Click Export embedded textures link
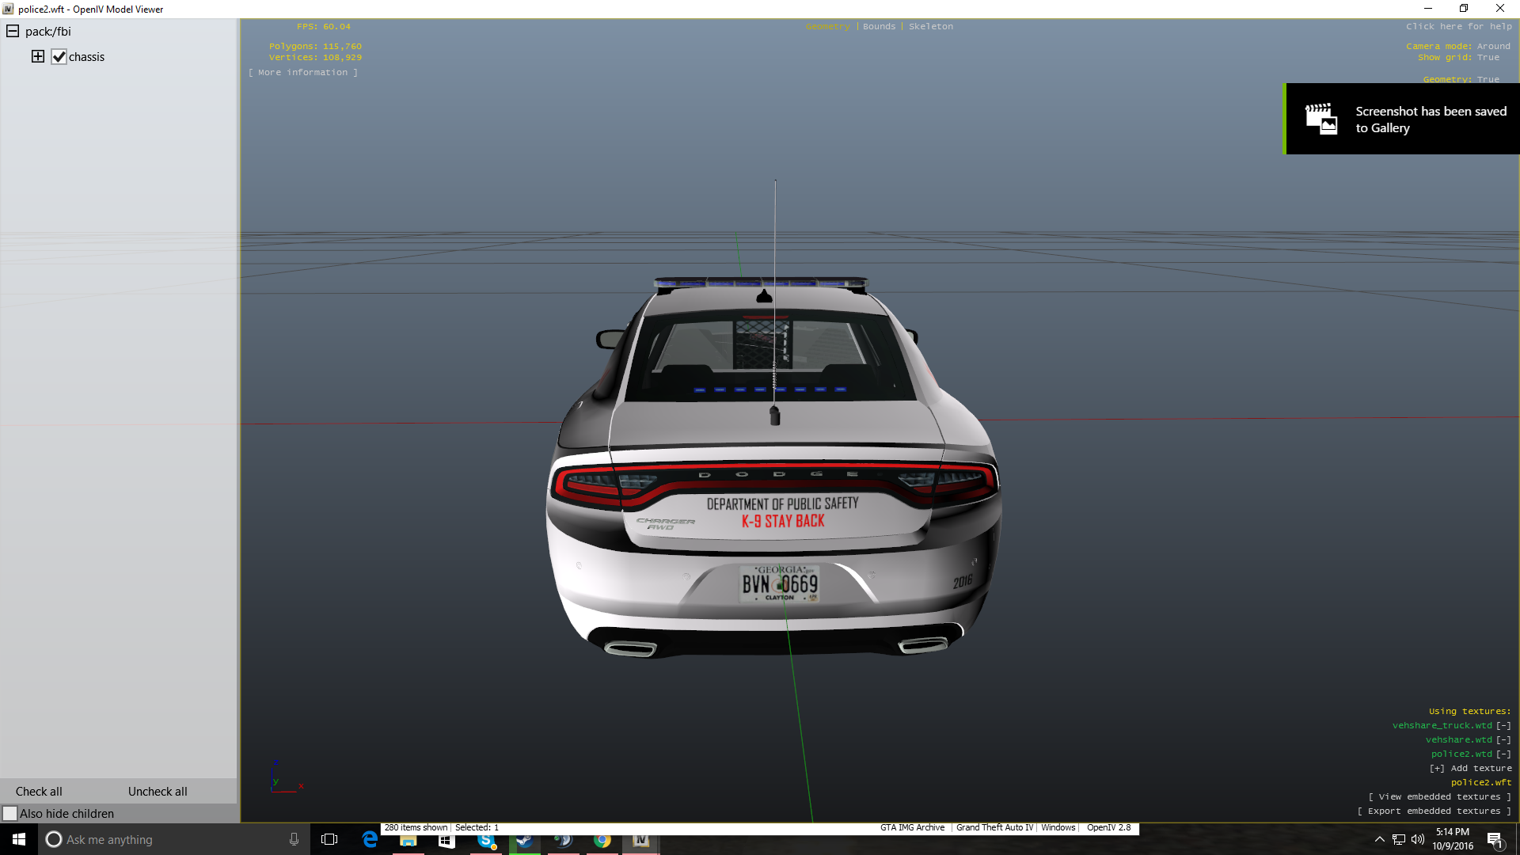The height and width of the screenshot is (855, 1520). (x=1434, y=811)
